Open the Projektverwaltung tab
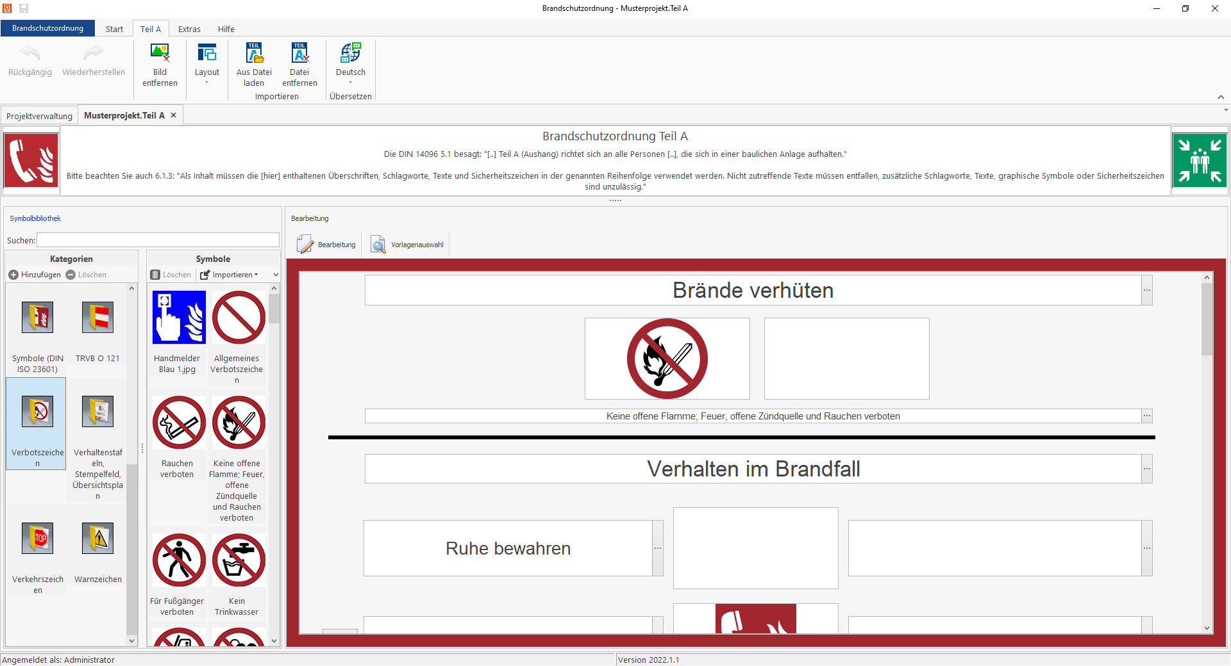Viewport: 1231px width, 666px height. 39,116
